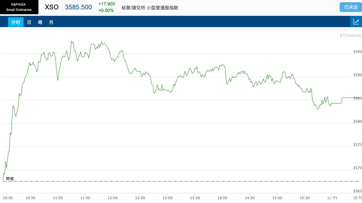This screenshot has height=203, width=362.
Task: Click the +17.900 change value
Action: point(107,4)
